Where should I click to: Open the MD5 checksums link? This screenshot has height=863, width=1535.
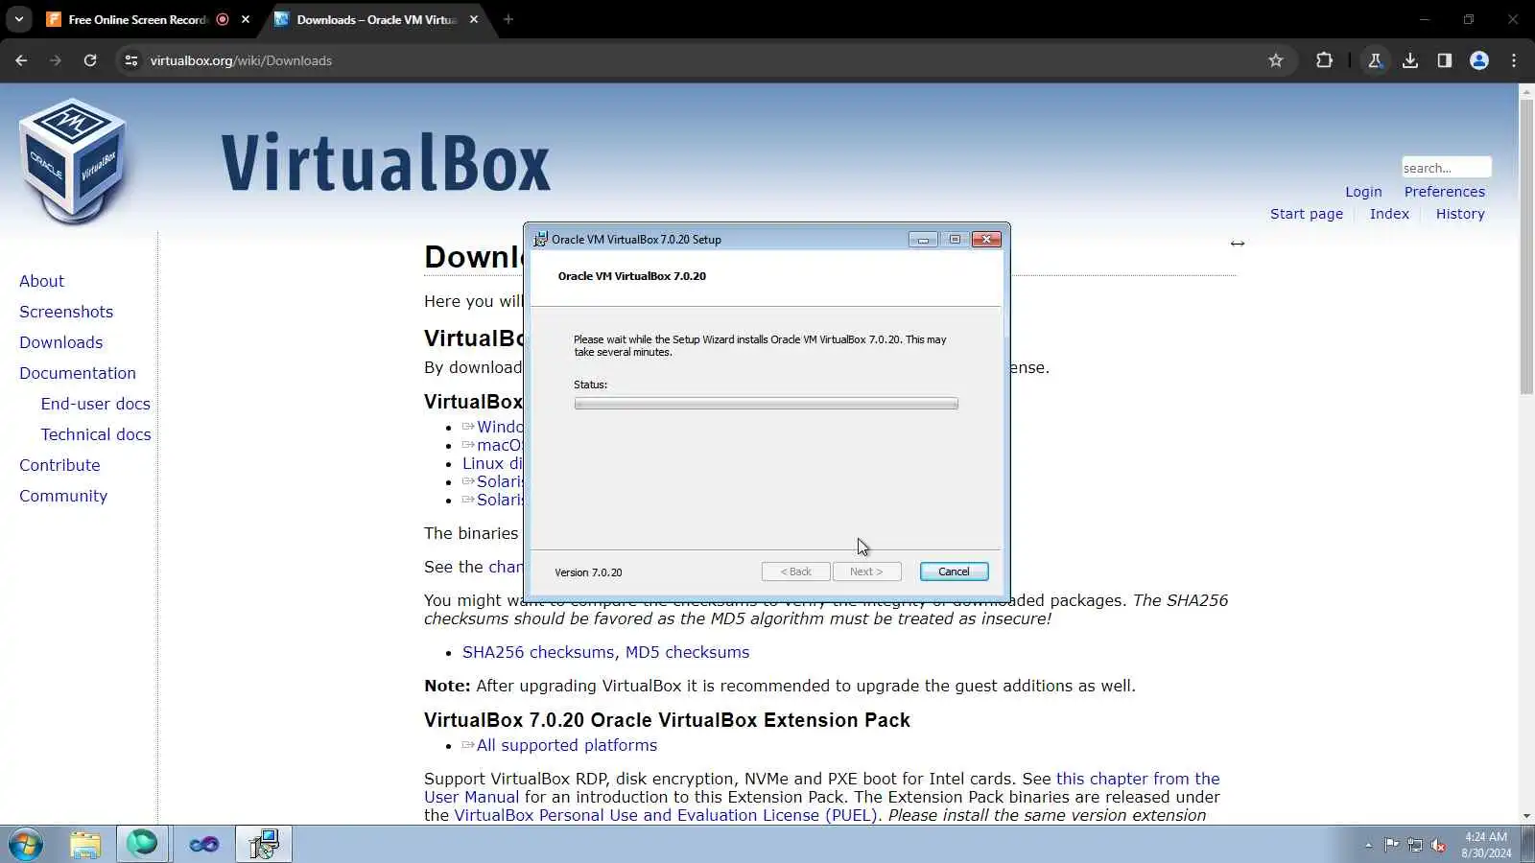point(688,652)
